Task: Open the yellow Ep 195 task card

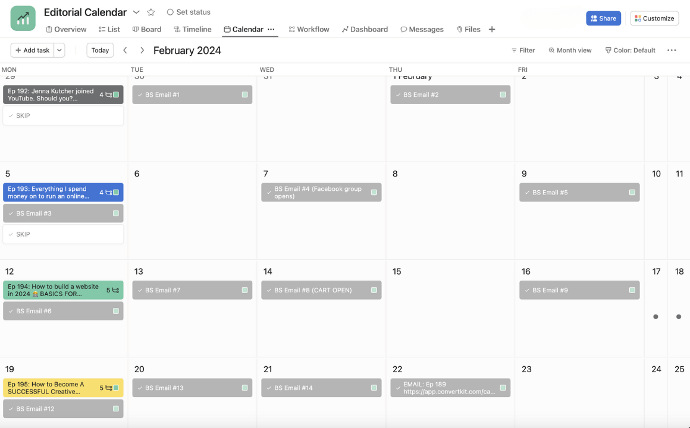Action: pos(51,388)
